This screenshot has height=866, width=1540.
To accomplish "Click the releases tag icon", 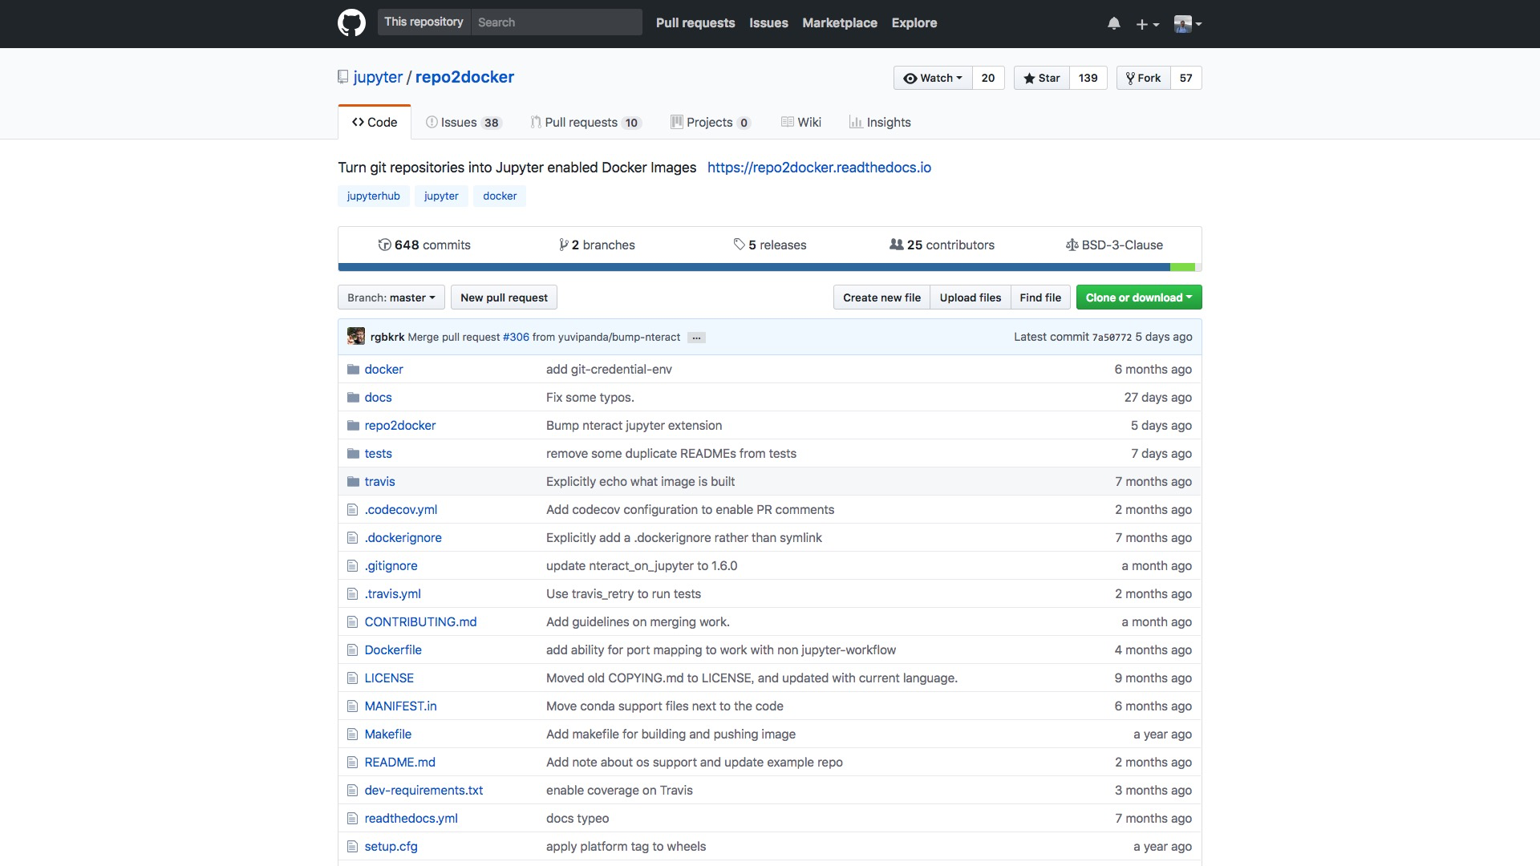I will point(739,245).
